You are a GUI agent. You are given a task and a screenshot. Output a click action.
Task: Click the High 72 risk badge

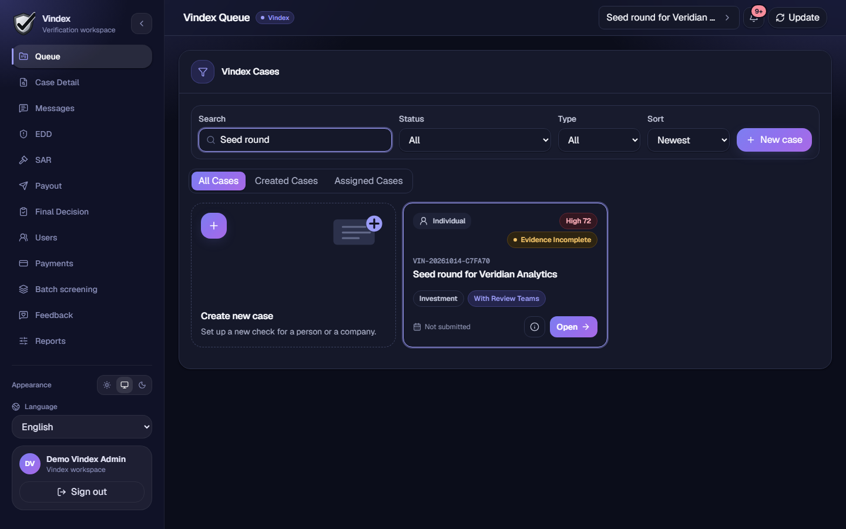click(x=578, y=221)
